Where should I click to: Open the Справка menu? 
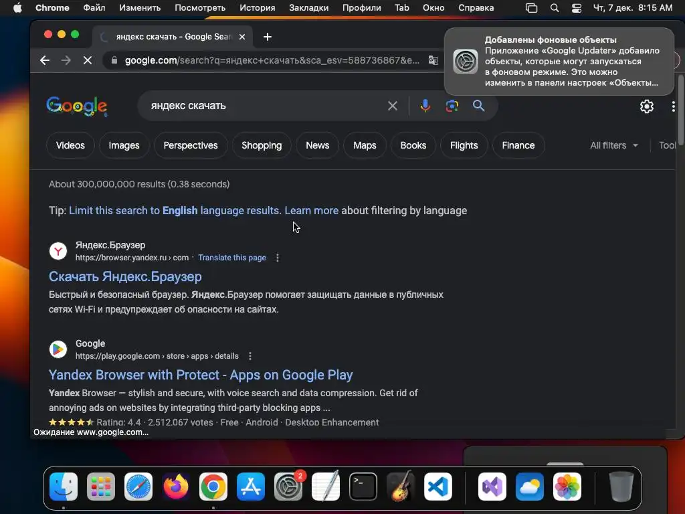pos(476,8)
